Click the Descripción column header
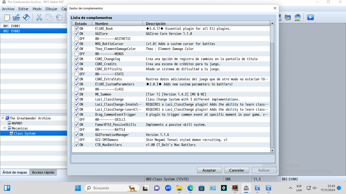The image size is (346, 194). (x=206, y=23)
